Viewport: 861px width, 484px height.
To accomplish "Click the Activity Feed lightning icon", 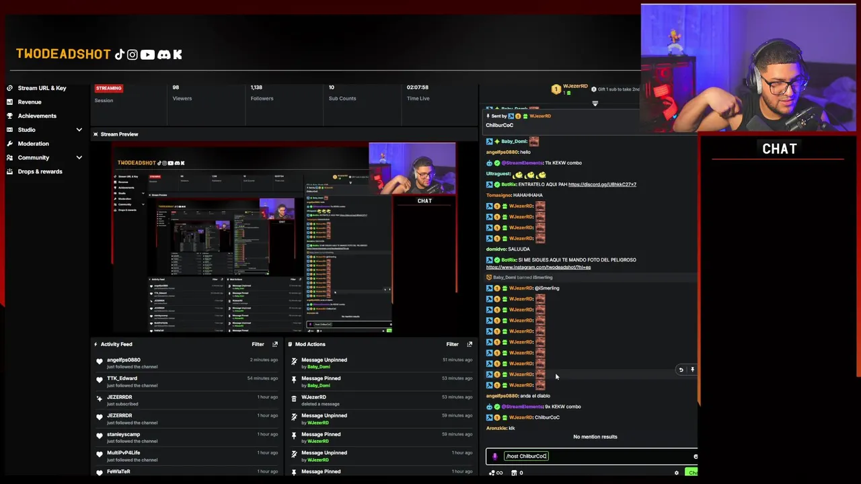I will [96, 344].
